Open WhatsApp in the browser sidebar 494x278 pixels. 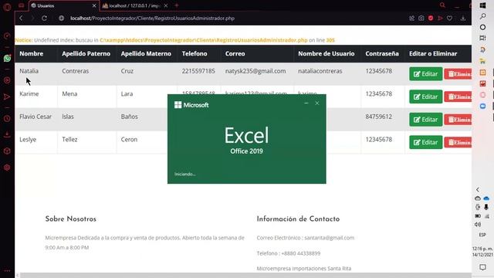(7, 59)
